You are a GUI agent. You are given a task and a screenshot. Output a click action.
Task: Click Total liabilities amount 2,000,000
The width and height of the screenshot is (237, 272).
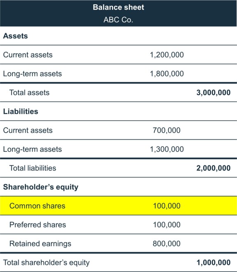pos(214,168)
